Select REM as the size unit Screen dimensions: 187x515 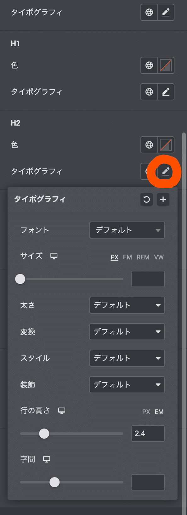(x=143, y=257)
